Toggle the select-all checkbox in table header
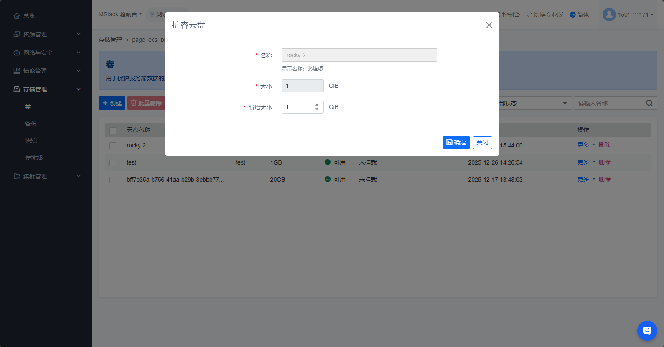The image size is (664, 347). coord(113,131)
